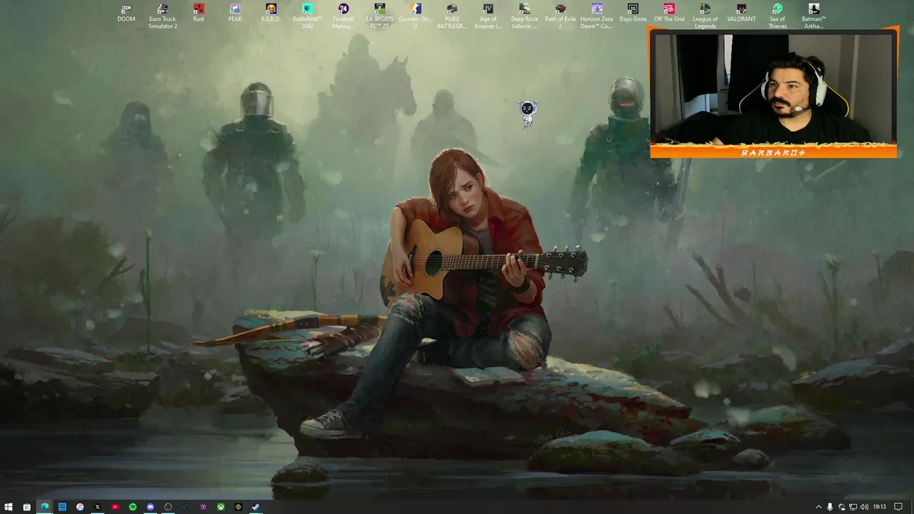Image resolution: width=914 pixels, height=514 pixels.
Task: Open the Windows Start menu
Action: point(9,507)
